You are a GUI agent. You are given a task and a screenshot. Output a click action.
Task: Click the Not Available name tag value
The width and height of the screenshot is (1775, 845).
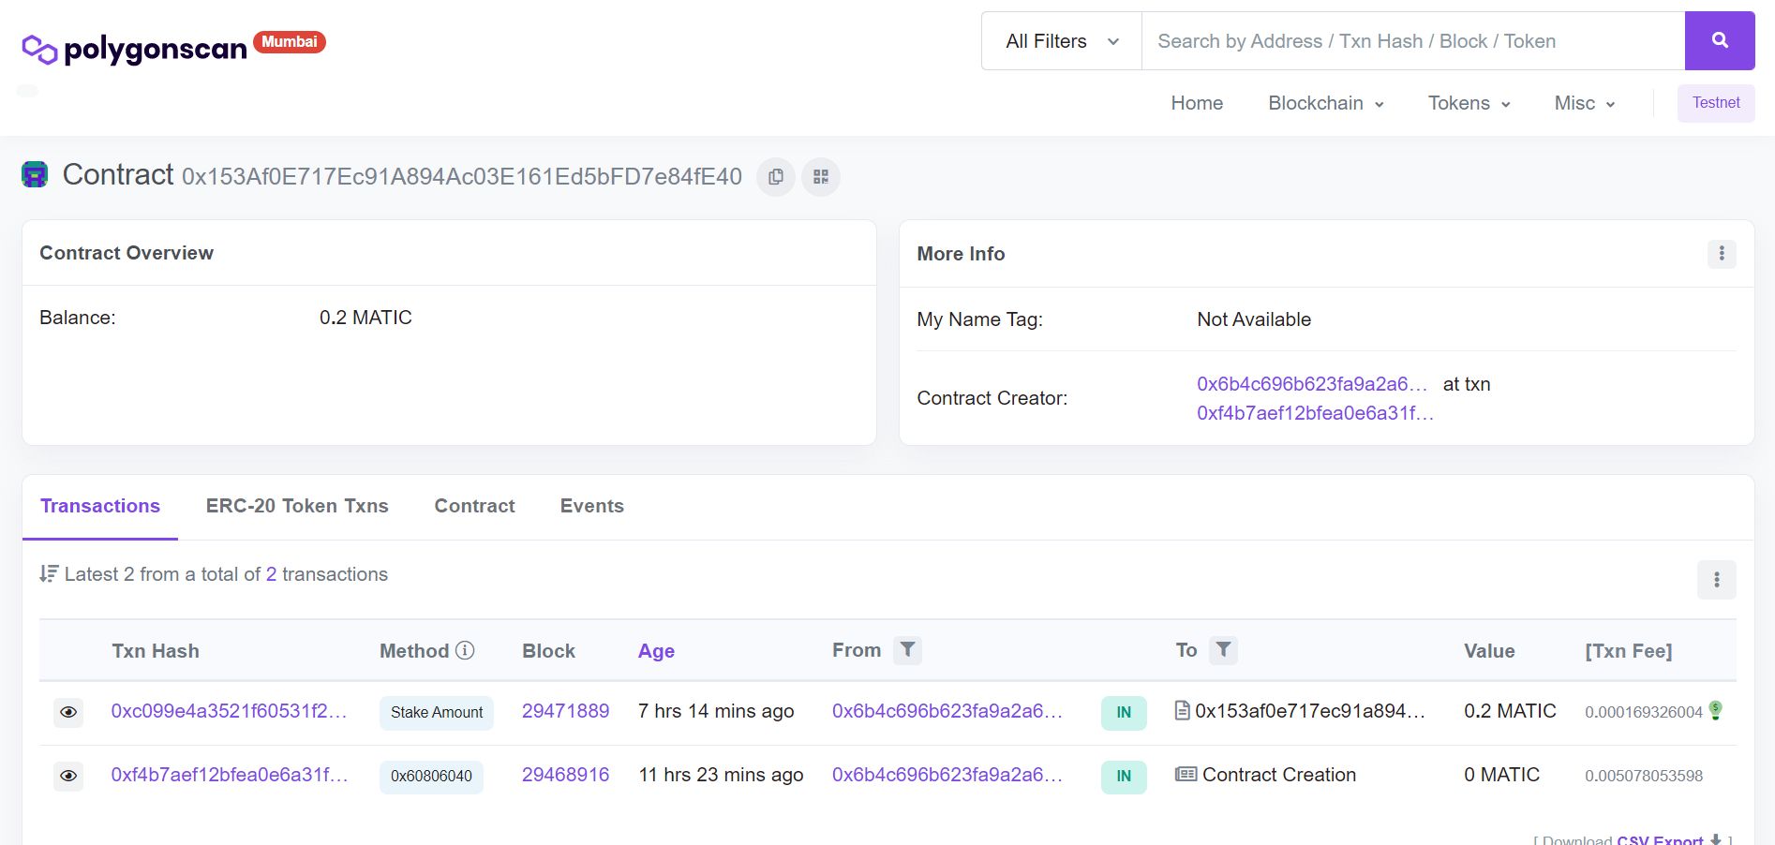click(1254, 319)
